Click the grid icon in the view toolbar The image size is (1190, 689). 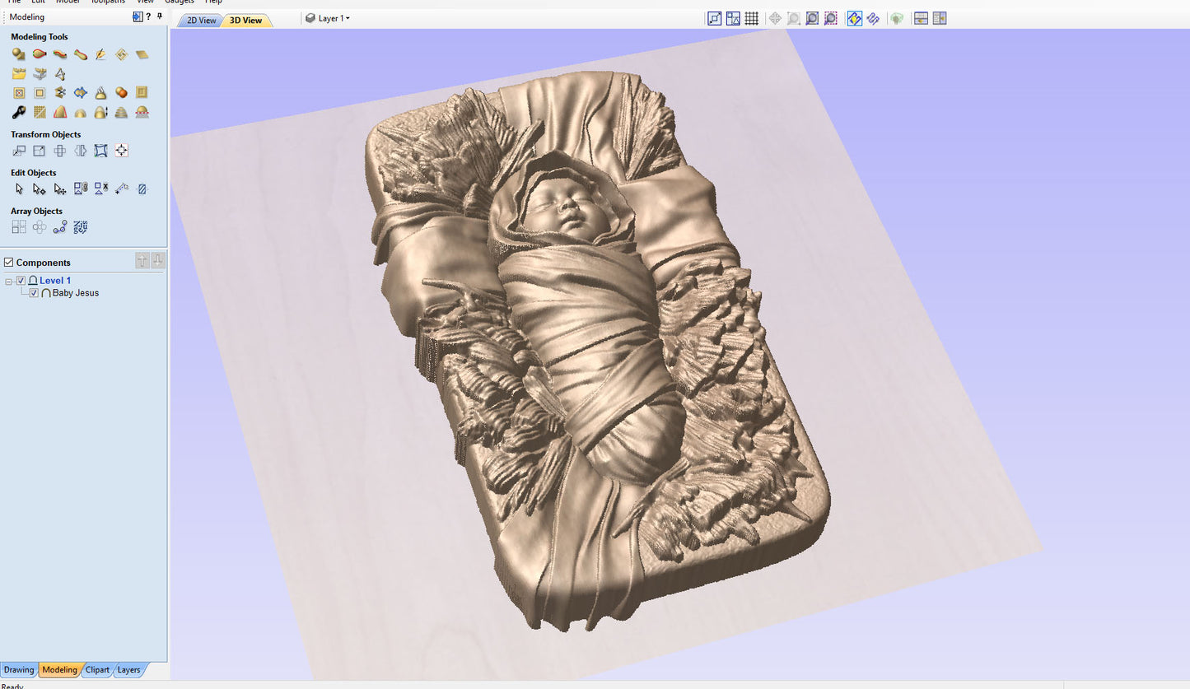click(x=751, y=18)
